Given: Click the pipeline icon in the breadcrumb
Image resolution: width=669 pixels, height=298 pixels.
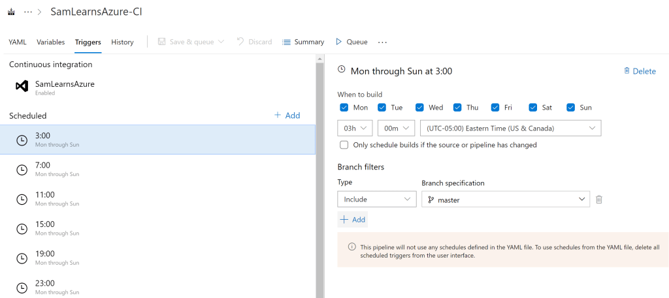Looking at the screenshot, I should click(x=11, y=12).
